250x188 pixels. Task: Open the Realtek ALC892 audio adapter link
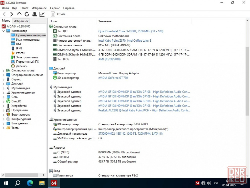tap(144, 110)
